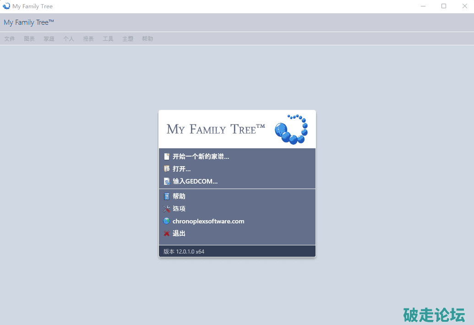Minimize the My Family Tree window
This screenshot has height=325, width=474.
point(423,6)
